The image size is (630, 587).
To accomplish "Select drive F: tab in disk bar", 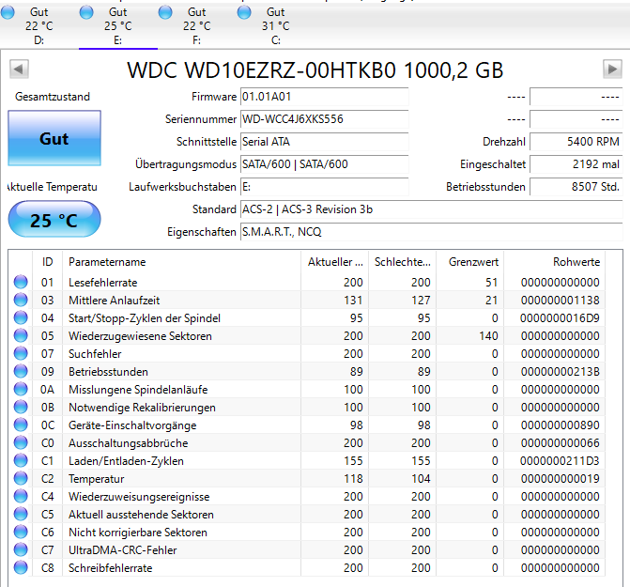I will 196,26.
